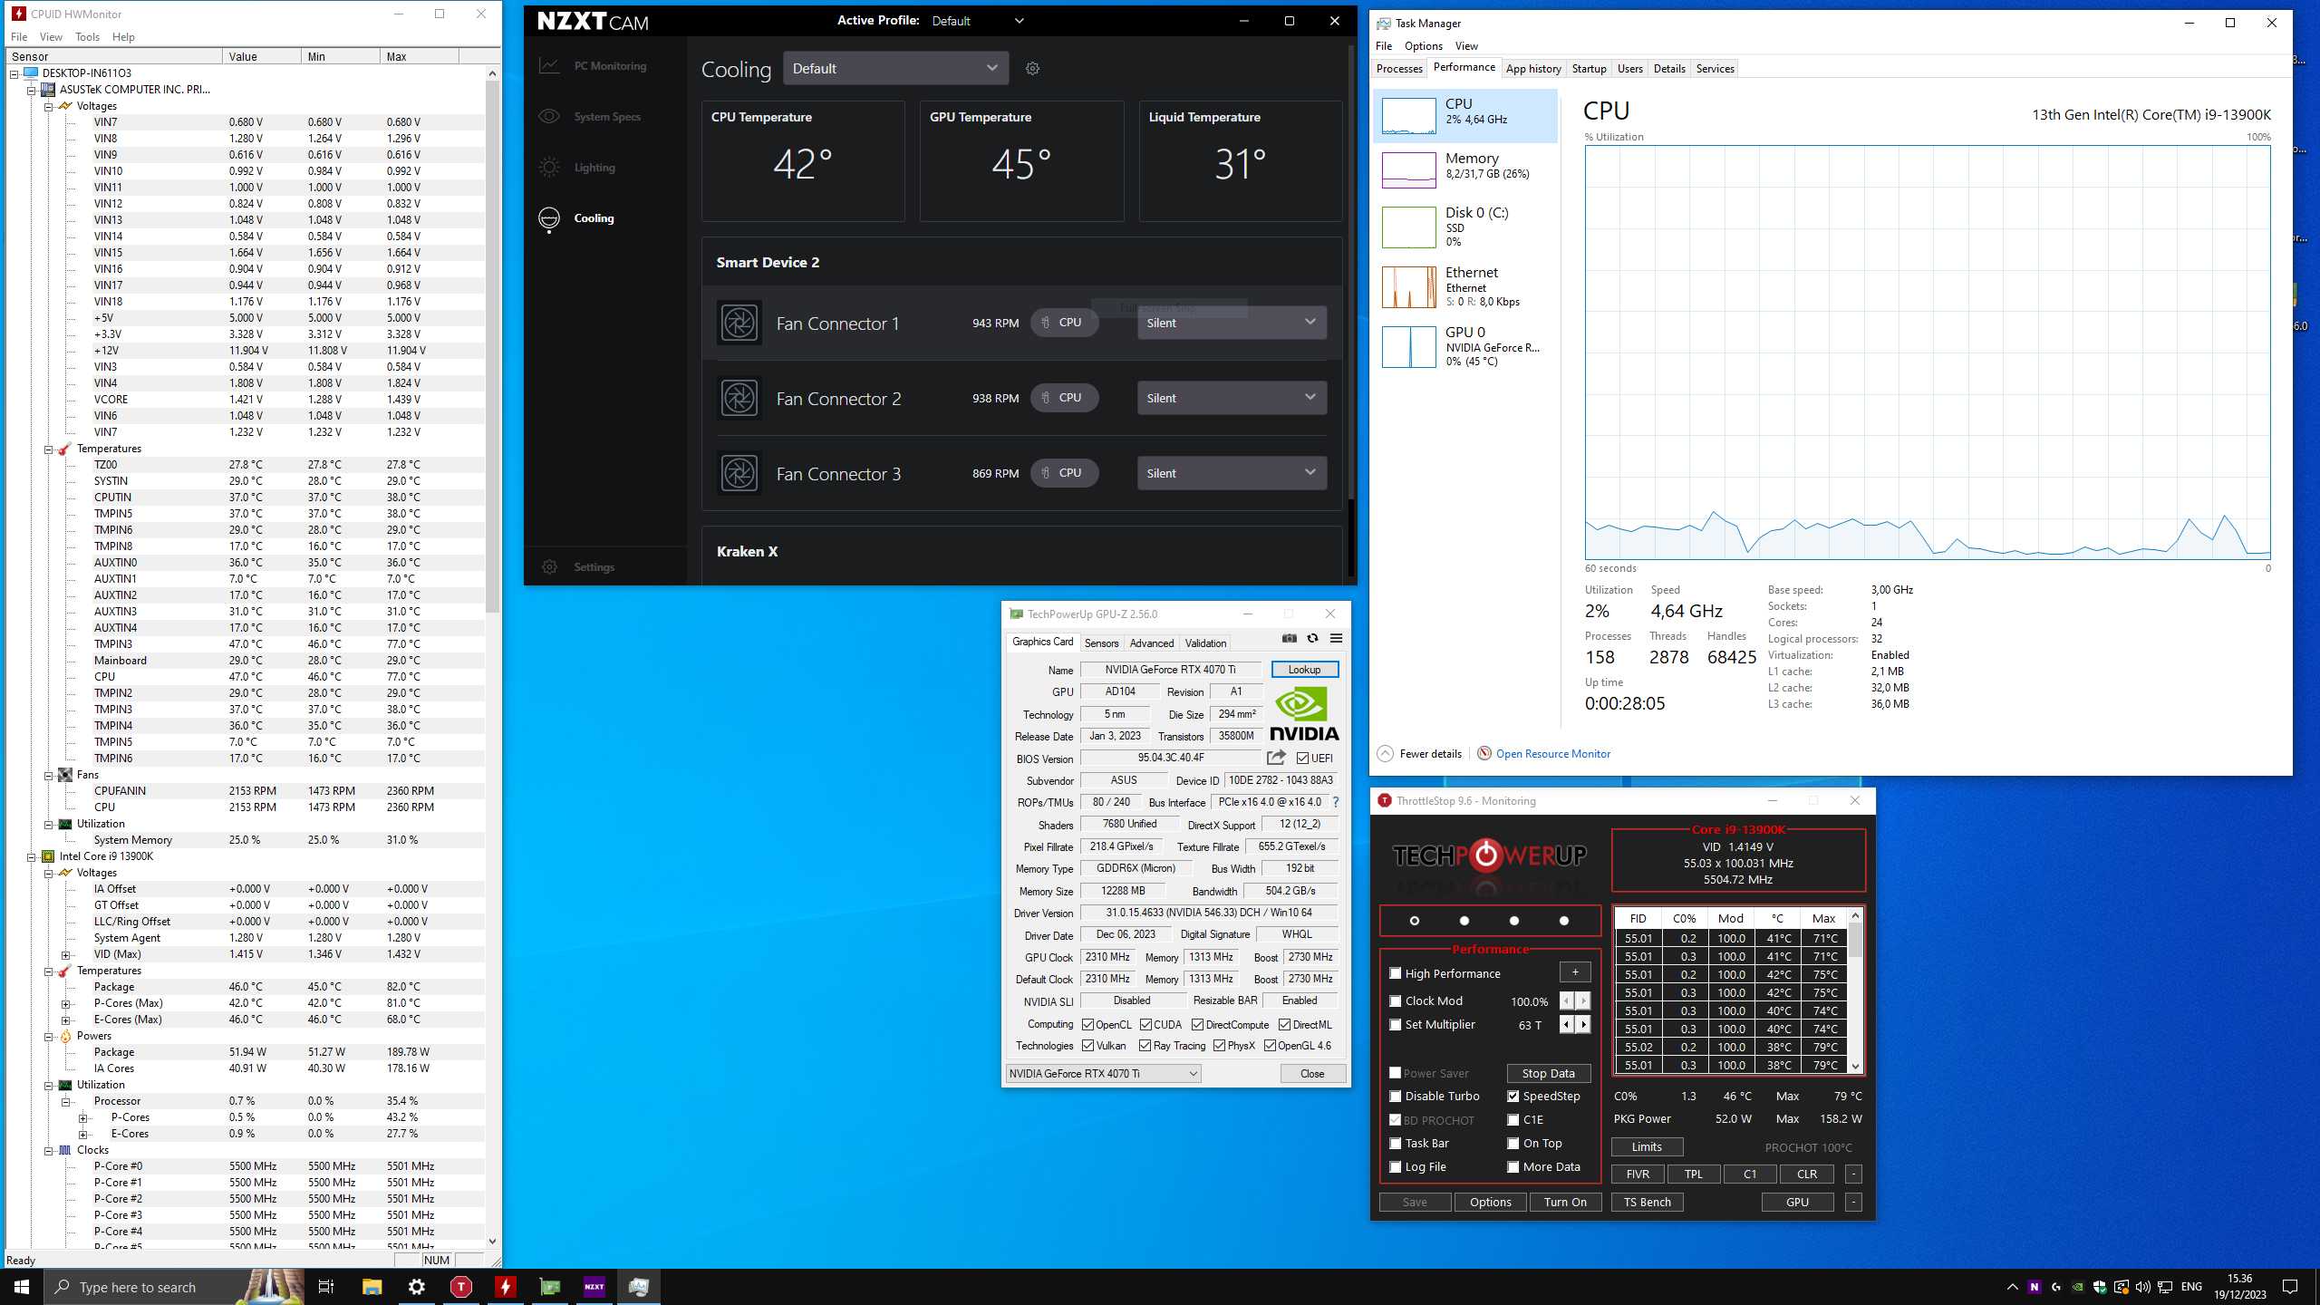Switch to Processes tab in Task Manager
The height and width of the screenshot is (1305, 2320).
click(x=1399, y=69)
